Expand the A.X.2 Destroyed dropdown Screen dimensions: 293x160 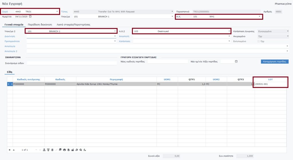click(x=229, y=31)
